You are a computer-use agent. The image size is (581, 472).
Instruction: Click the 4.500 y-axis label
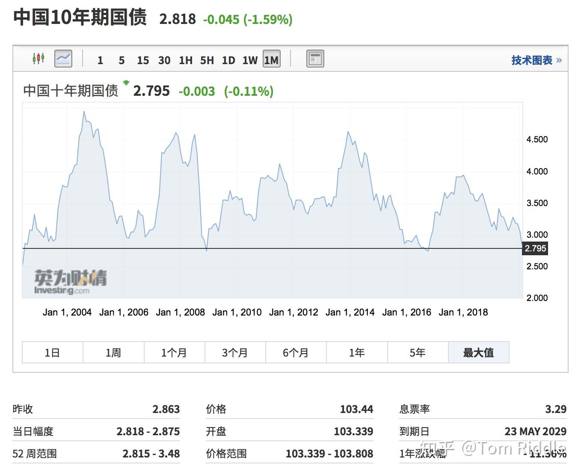point(537,139)
